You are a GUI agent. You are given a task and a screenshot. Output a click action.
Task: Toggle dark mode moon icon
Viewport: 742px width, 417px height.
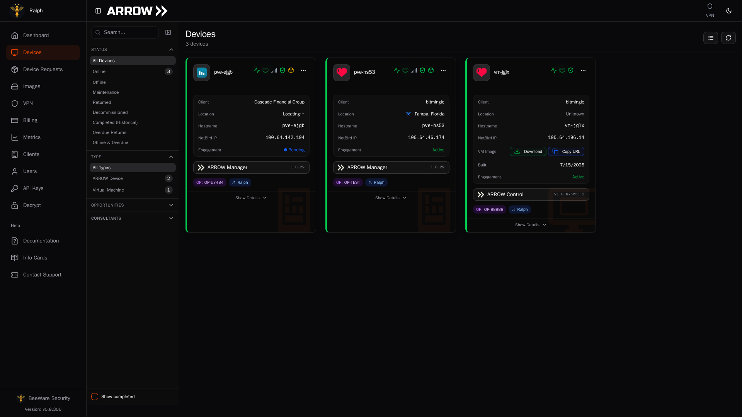[x=729, y=11]
